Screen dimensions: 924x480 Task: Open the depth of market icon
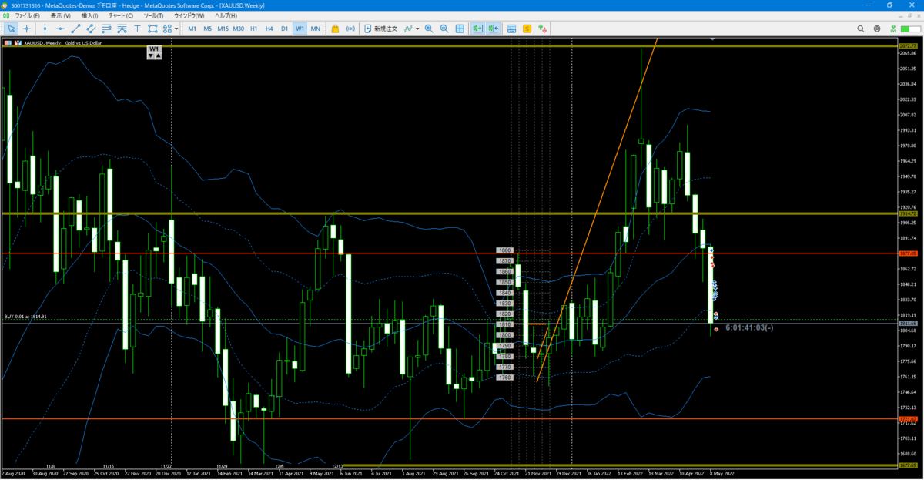click(x=511, y=29)
